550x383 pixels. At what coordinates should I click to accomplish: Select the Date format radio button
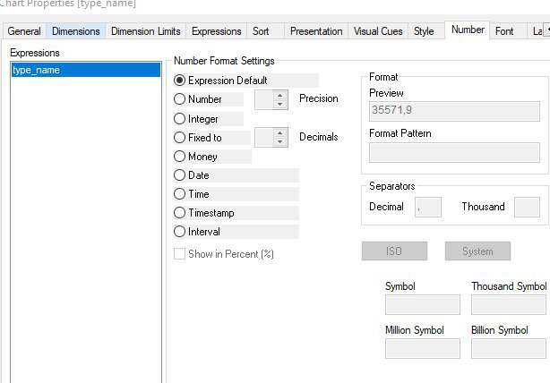click(x=180, y=175)
